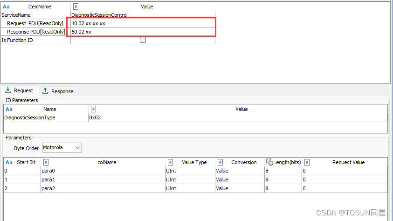Select the DiagnosticSessionType name cell
This screenshot has width=393, height=221.
46,118
